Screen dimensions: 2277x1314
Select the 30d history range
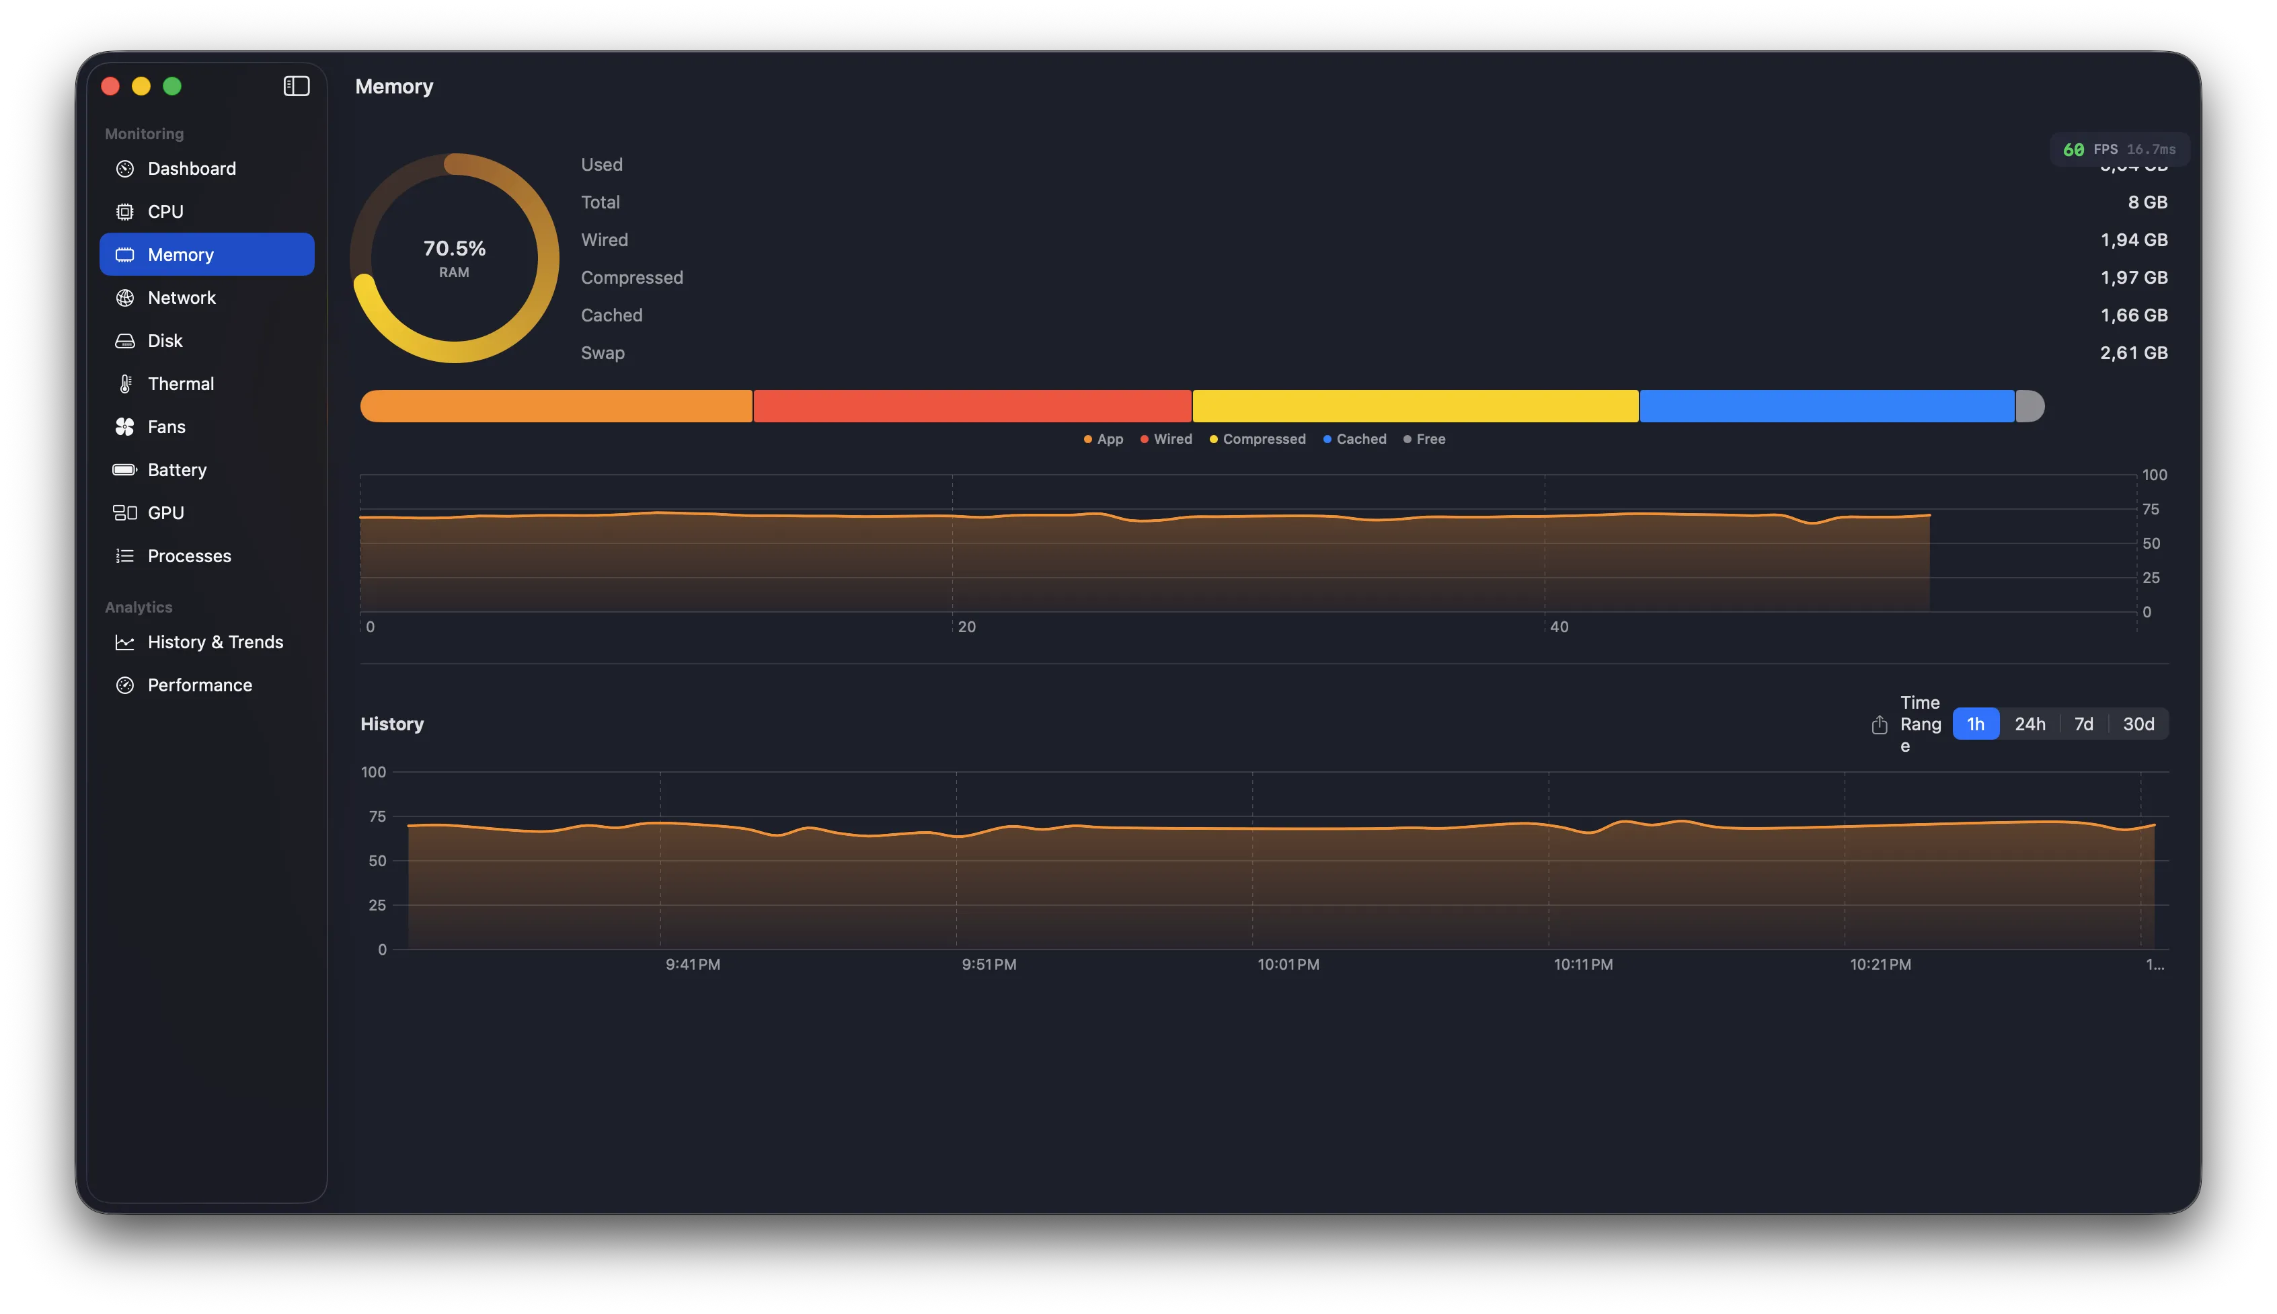click(x=2137, y=723)
